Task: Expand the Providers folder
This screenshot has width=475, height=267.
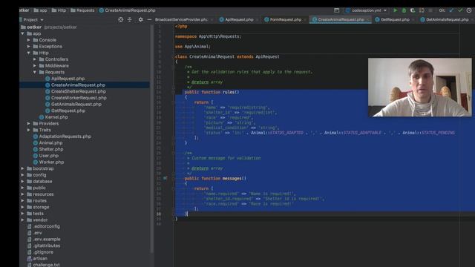Action: [29, 124]
